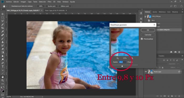
Task: Select the Blur drop tool
Action: [x=2, y=56]
